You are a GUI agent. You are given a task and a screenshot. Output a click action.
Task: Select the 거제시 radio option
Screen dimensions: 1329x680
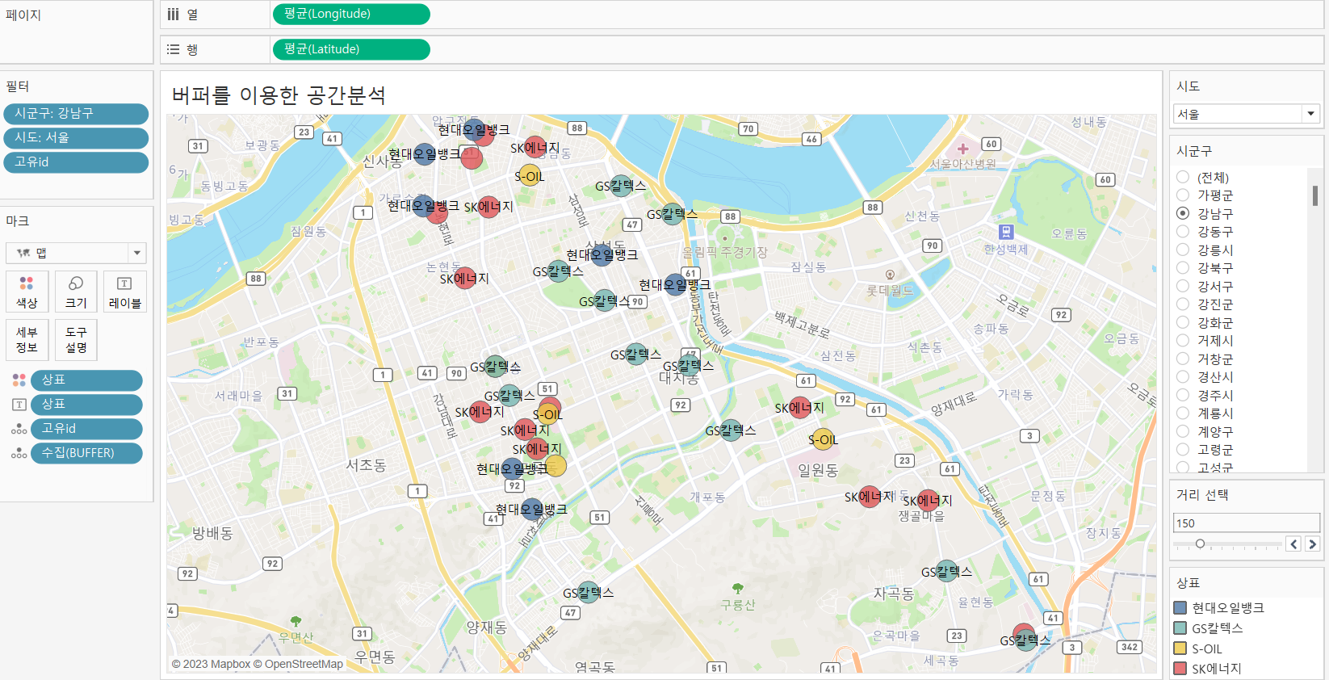pos(1183,340)
